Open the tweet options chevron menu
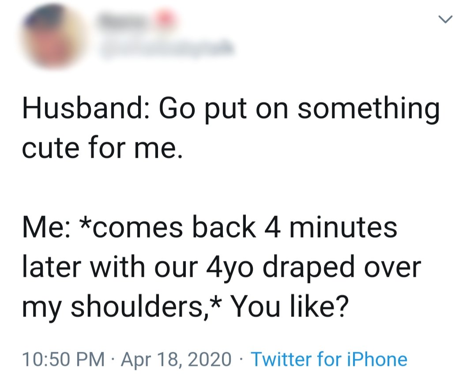 click(445, 19)
